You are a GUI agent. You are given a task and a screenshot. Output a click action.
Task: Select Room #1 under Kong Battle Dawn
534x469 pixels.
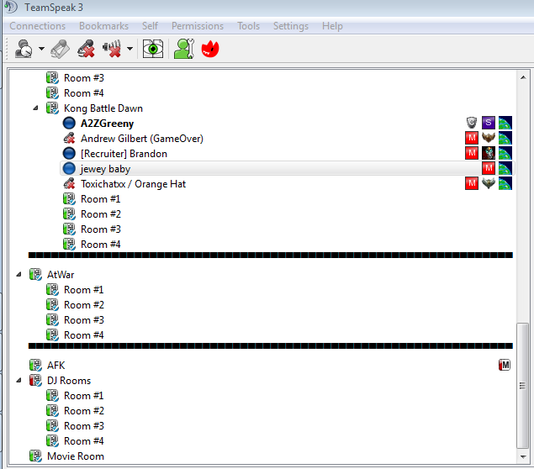(100, 198)
